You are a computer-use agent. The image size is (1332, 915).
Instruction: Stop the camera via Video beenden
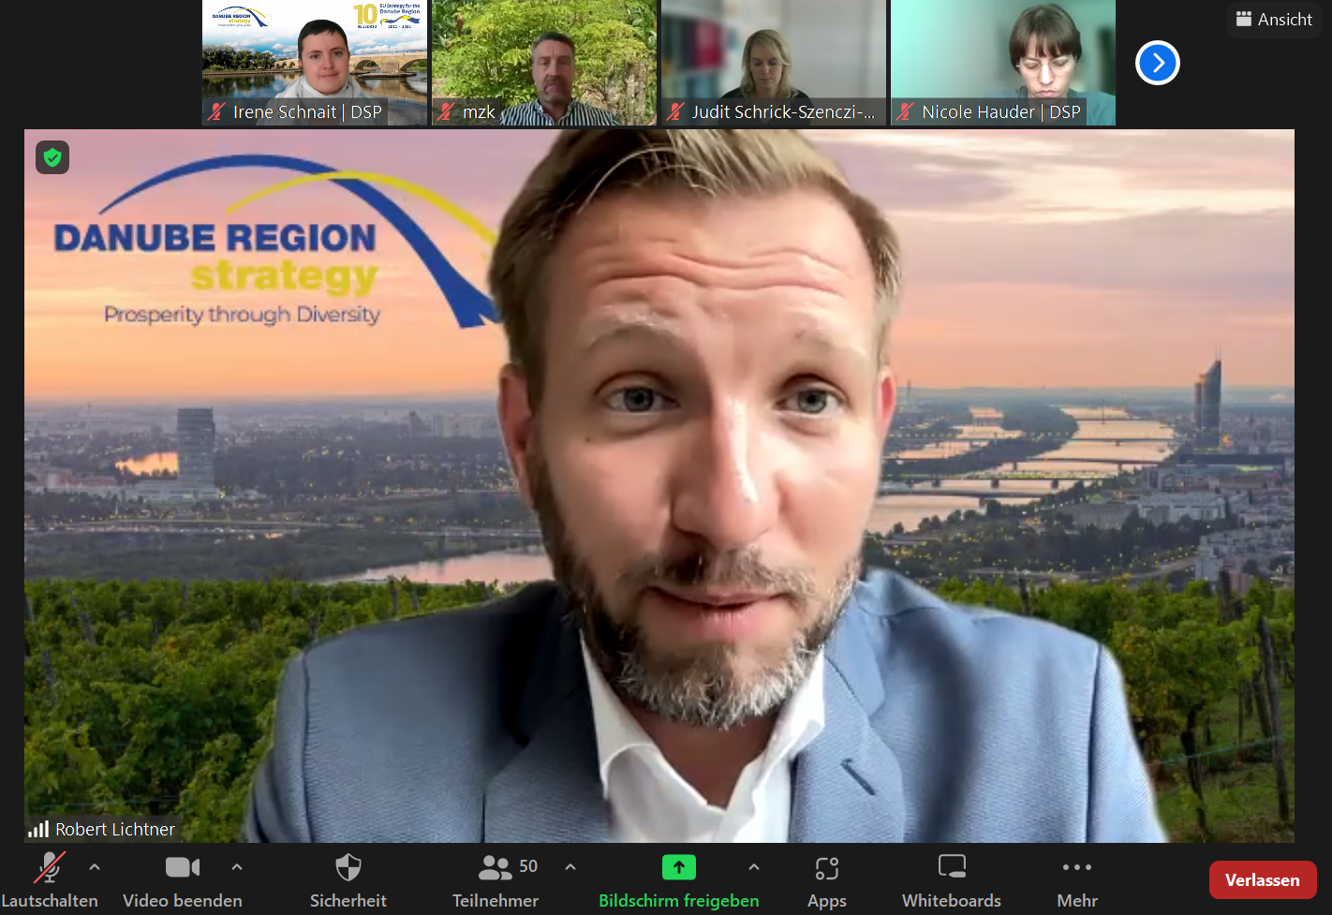(x=183, y=878)
